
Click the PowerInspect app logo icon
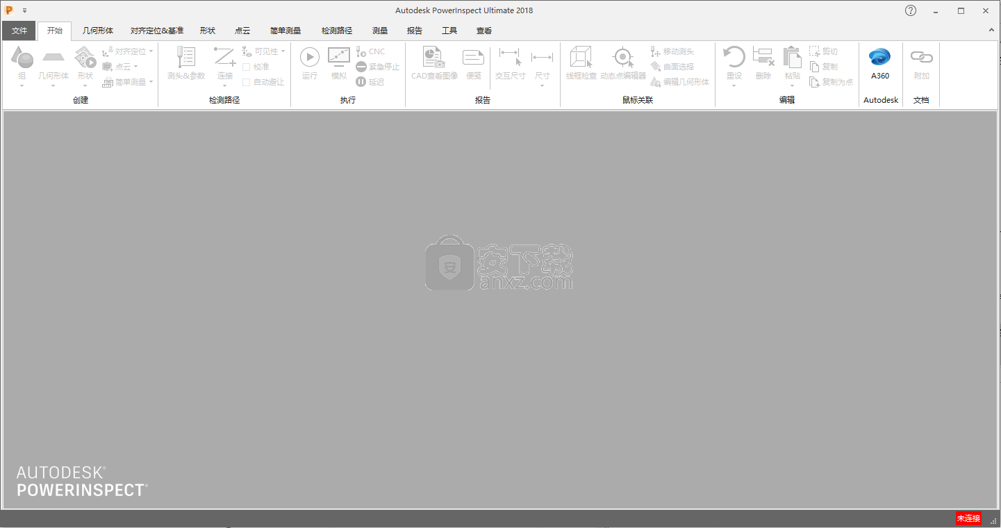pyautogui.click(x=10, y=10)
